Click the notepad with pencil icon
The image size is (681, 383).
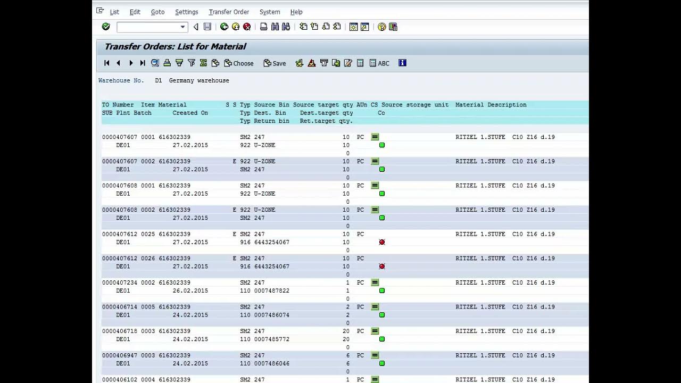348,63
